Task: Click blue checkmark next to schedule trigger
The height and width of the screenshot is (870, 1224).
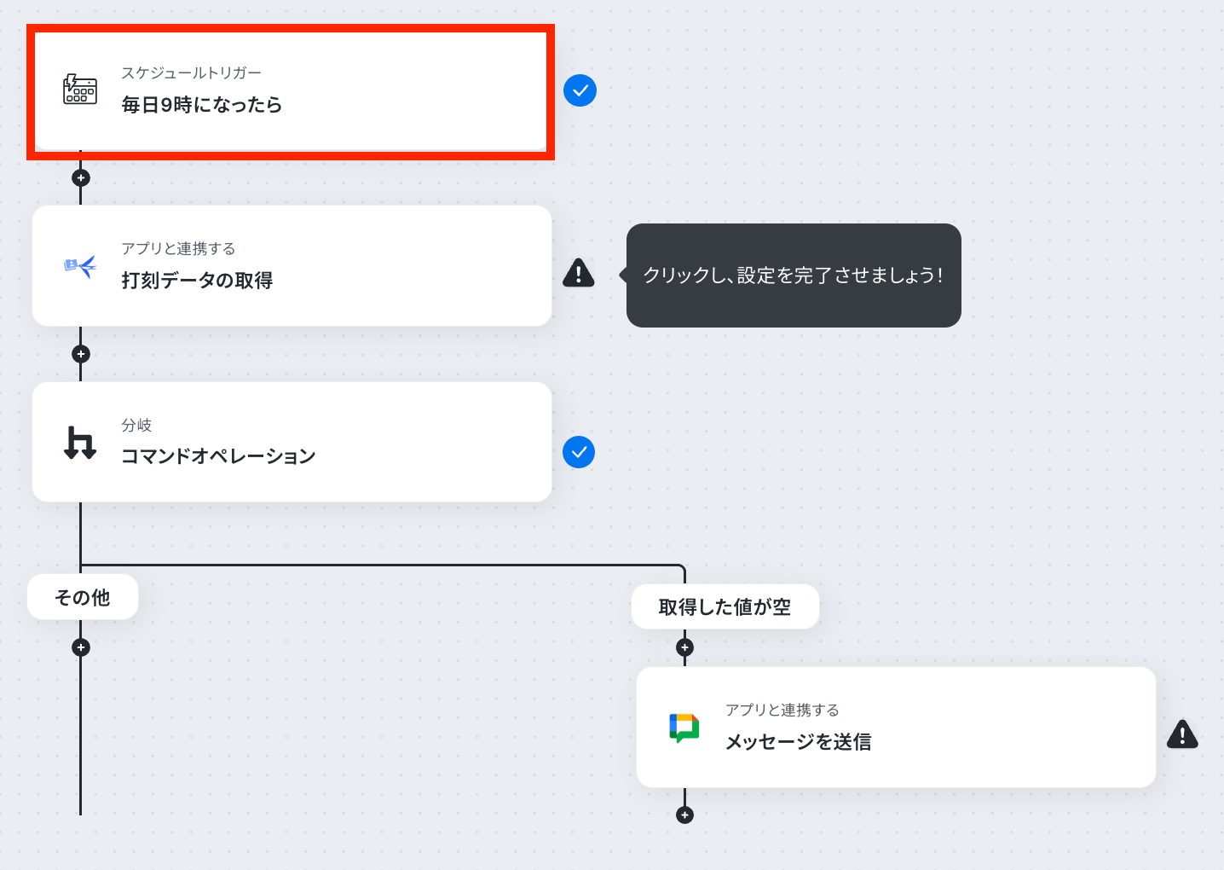Action: point(580,90)
